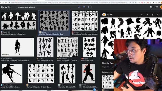The image size is (162, 91).
Task: Click 'Video Game Characters ...' Cheryl-Jean Leo link
Action: [10, 87]
